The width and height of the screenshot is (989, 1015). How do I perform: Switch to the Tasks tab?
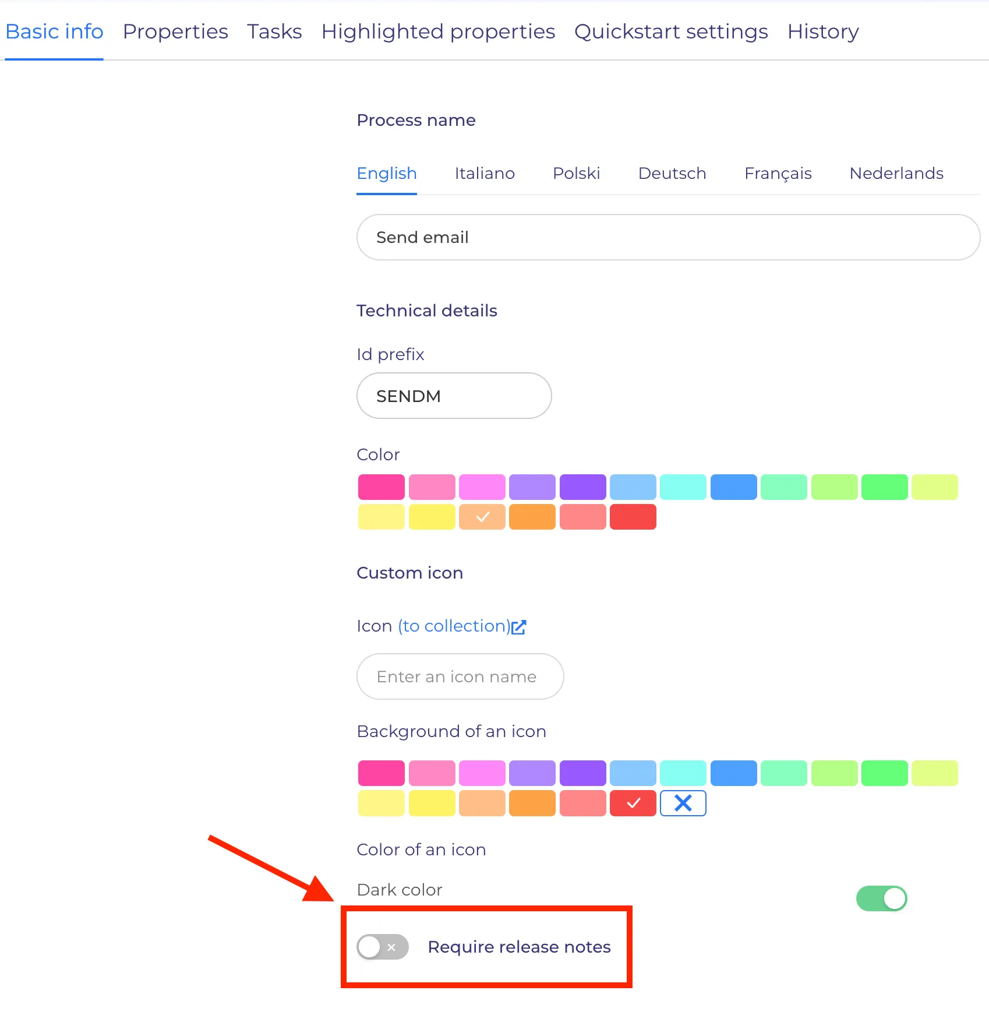click(x=274, y=31)
